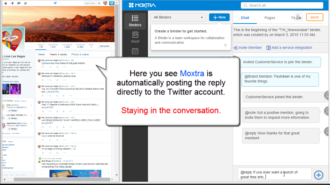Viewport: 330px width, 185px height.
Task: Switch to the Pages tab
Action: (270, 18)
